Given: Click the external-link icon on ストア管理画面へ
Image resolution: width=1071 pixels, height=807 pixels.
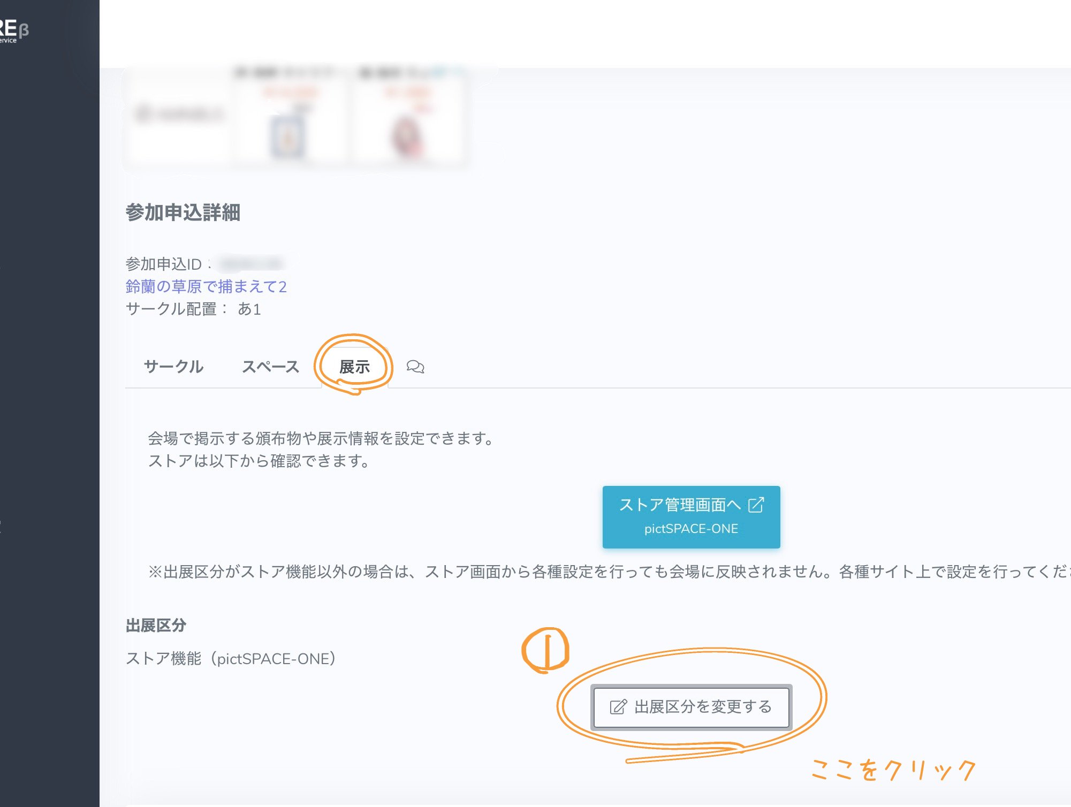Looking at the screenshot, I should [756, 506].
